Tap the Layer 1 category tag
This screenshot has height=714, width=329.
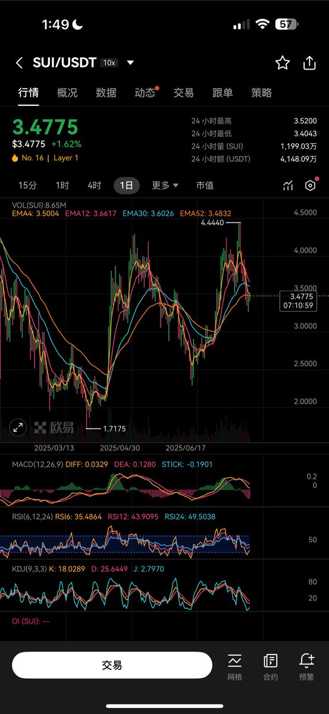coord(66,158)
